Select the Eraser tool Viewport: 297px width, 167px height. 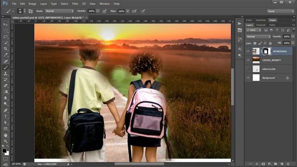(6, 85)
